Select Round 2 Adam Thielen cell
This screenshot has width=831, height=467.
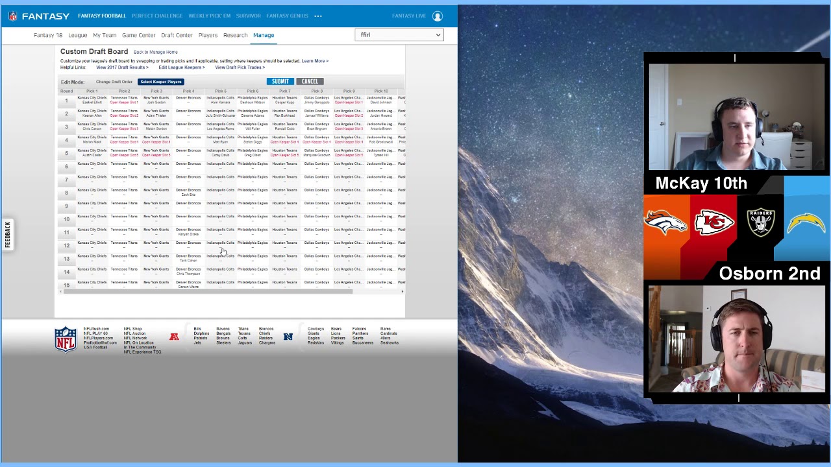(156, 114)
